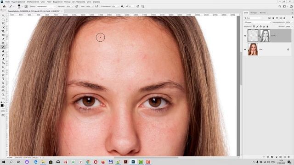This screenshot has width=294, height=165.
Task: Click the delete layer trash icon
Action: point(289,157)
